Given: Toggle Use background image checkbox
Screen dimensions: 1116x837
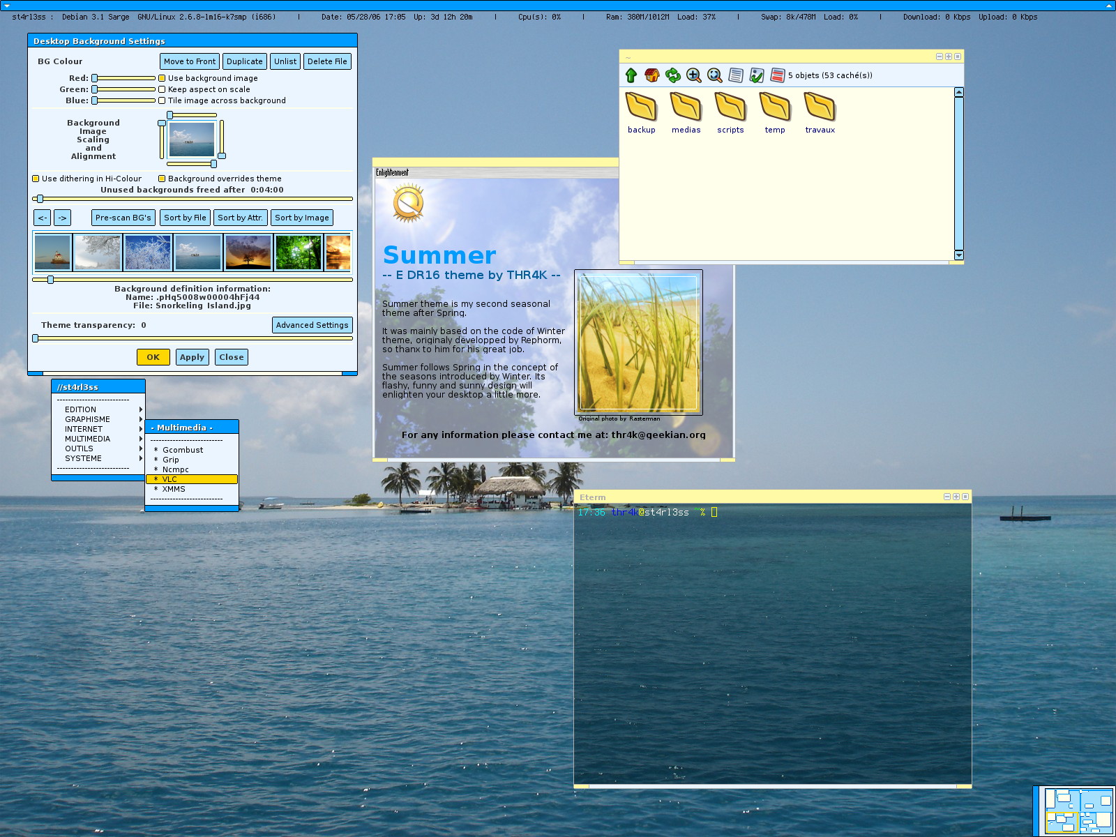Looking at the screenshot, I should (162, 78).
